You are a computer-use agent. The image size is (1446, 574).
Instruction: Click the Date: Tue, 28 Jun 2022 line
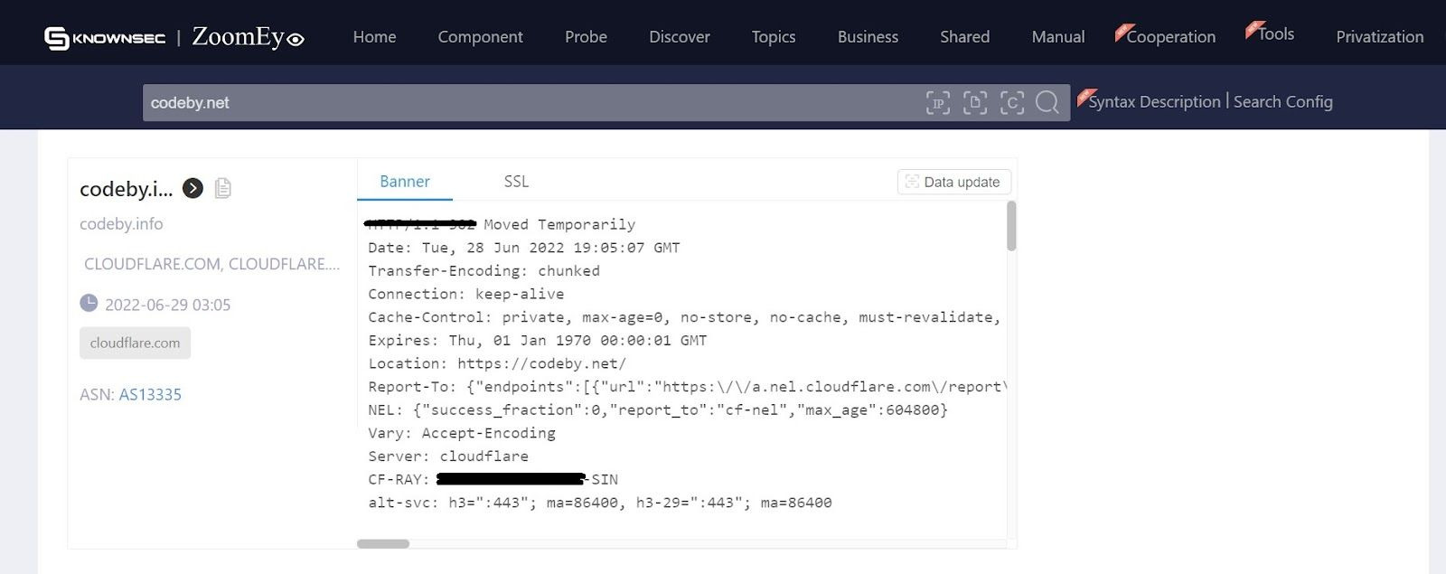[x=524, y=248]
